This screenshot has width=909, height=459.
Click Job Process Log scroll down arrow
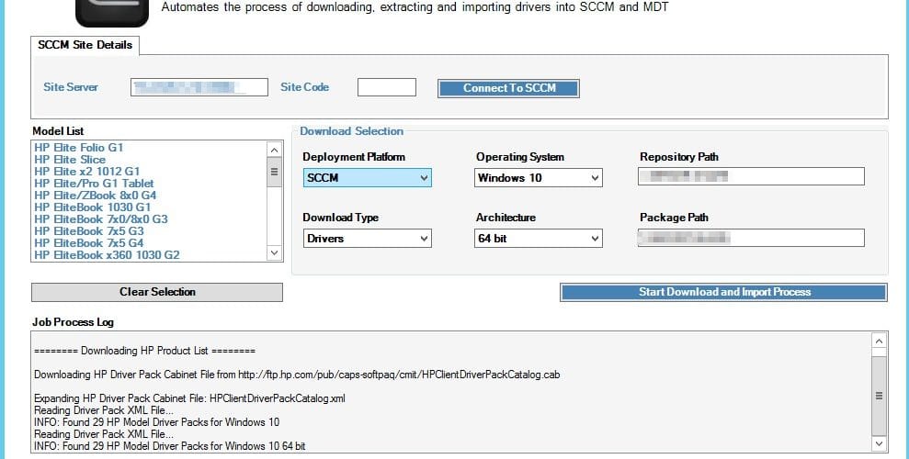879,444
